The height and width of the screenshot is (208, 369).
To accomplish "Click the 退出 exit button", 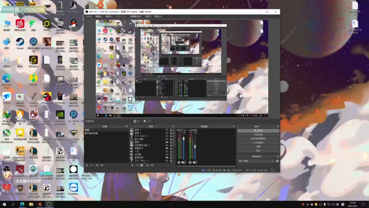I will click(x=258, y=151).
